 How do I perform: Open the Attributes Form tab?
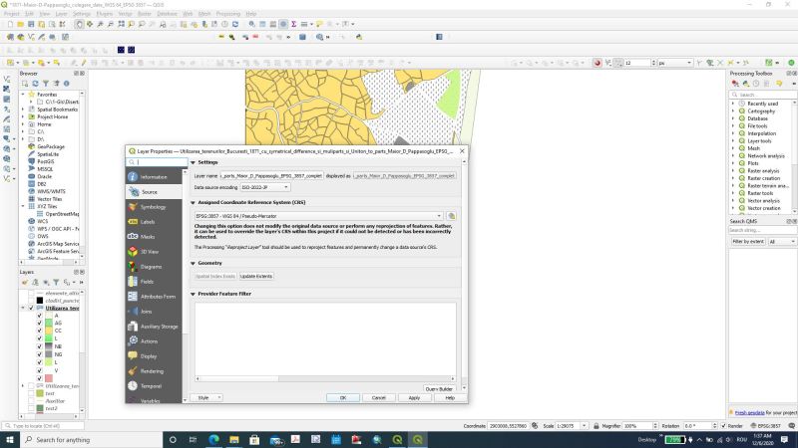[154, 297]
